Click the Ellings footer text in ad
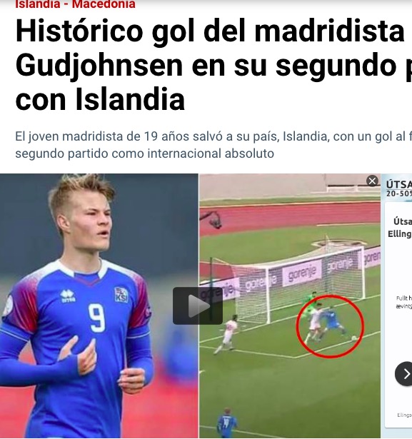 click(404, 415)
